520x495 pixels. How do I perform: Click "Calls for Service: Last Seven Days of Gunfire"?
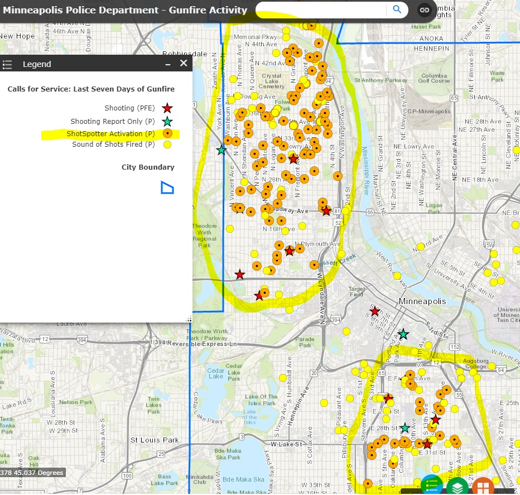click(91, 89)
